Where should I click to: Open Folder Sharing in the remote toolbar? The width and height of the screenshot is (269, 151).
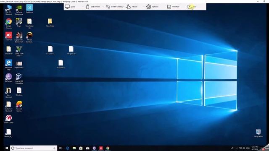pyautogui.click(x=114, y=7)
